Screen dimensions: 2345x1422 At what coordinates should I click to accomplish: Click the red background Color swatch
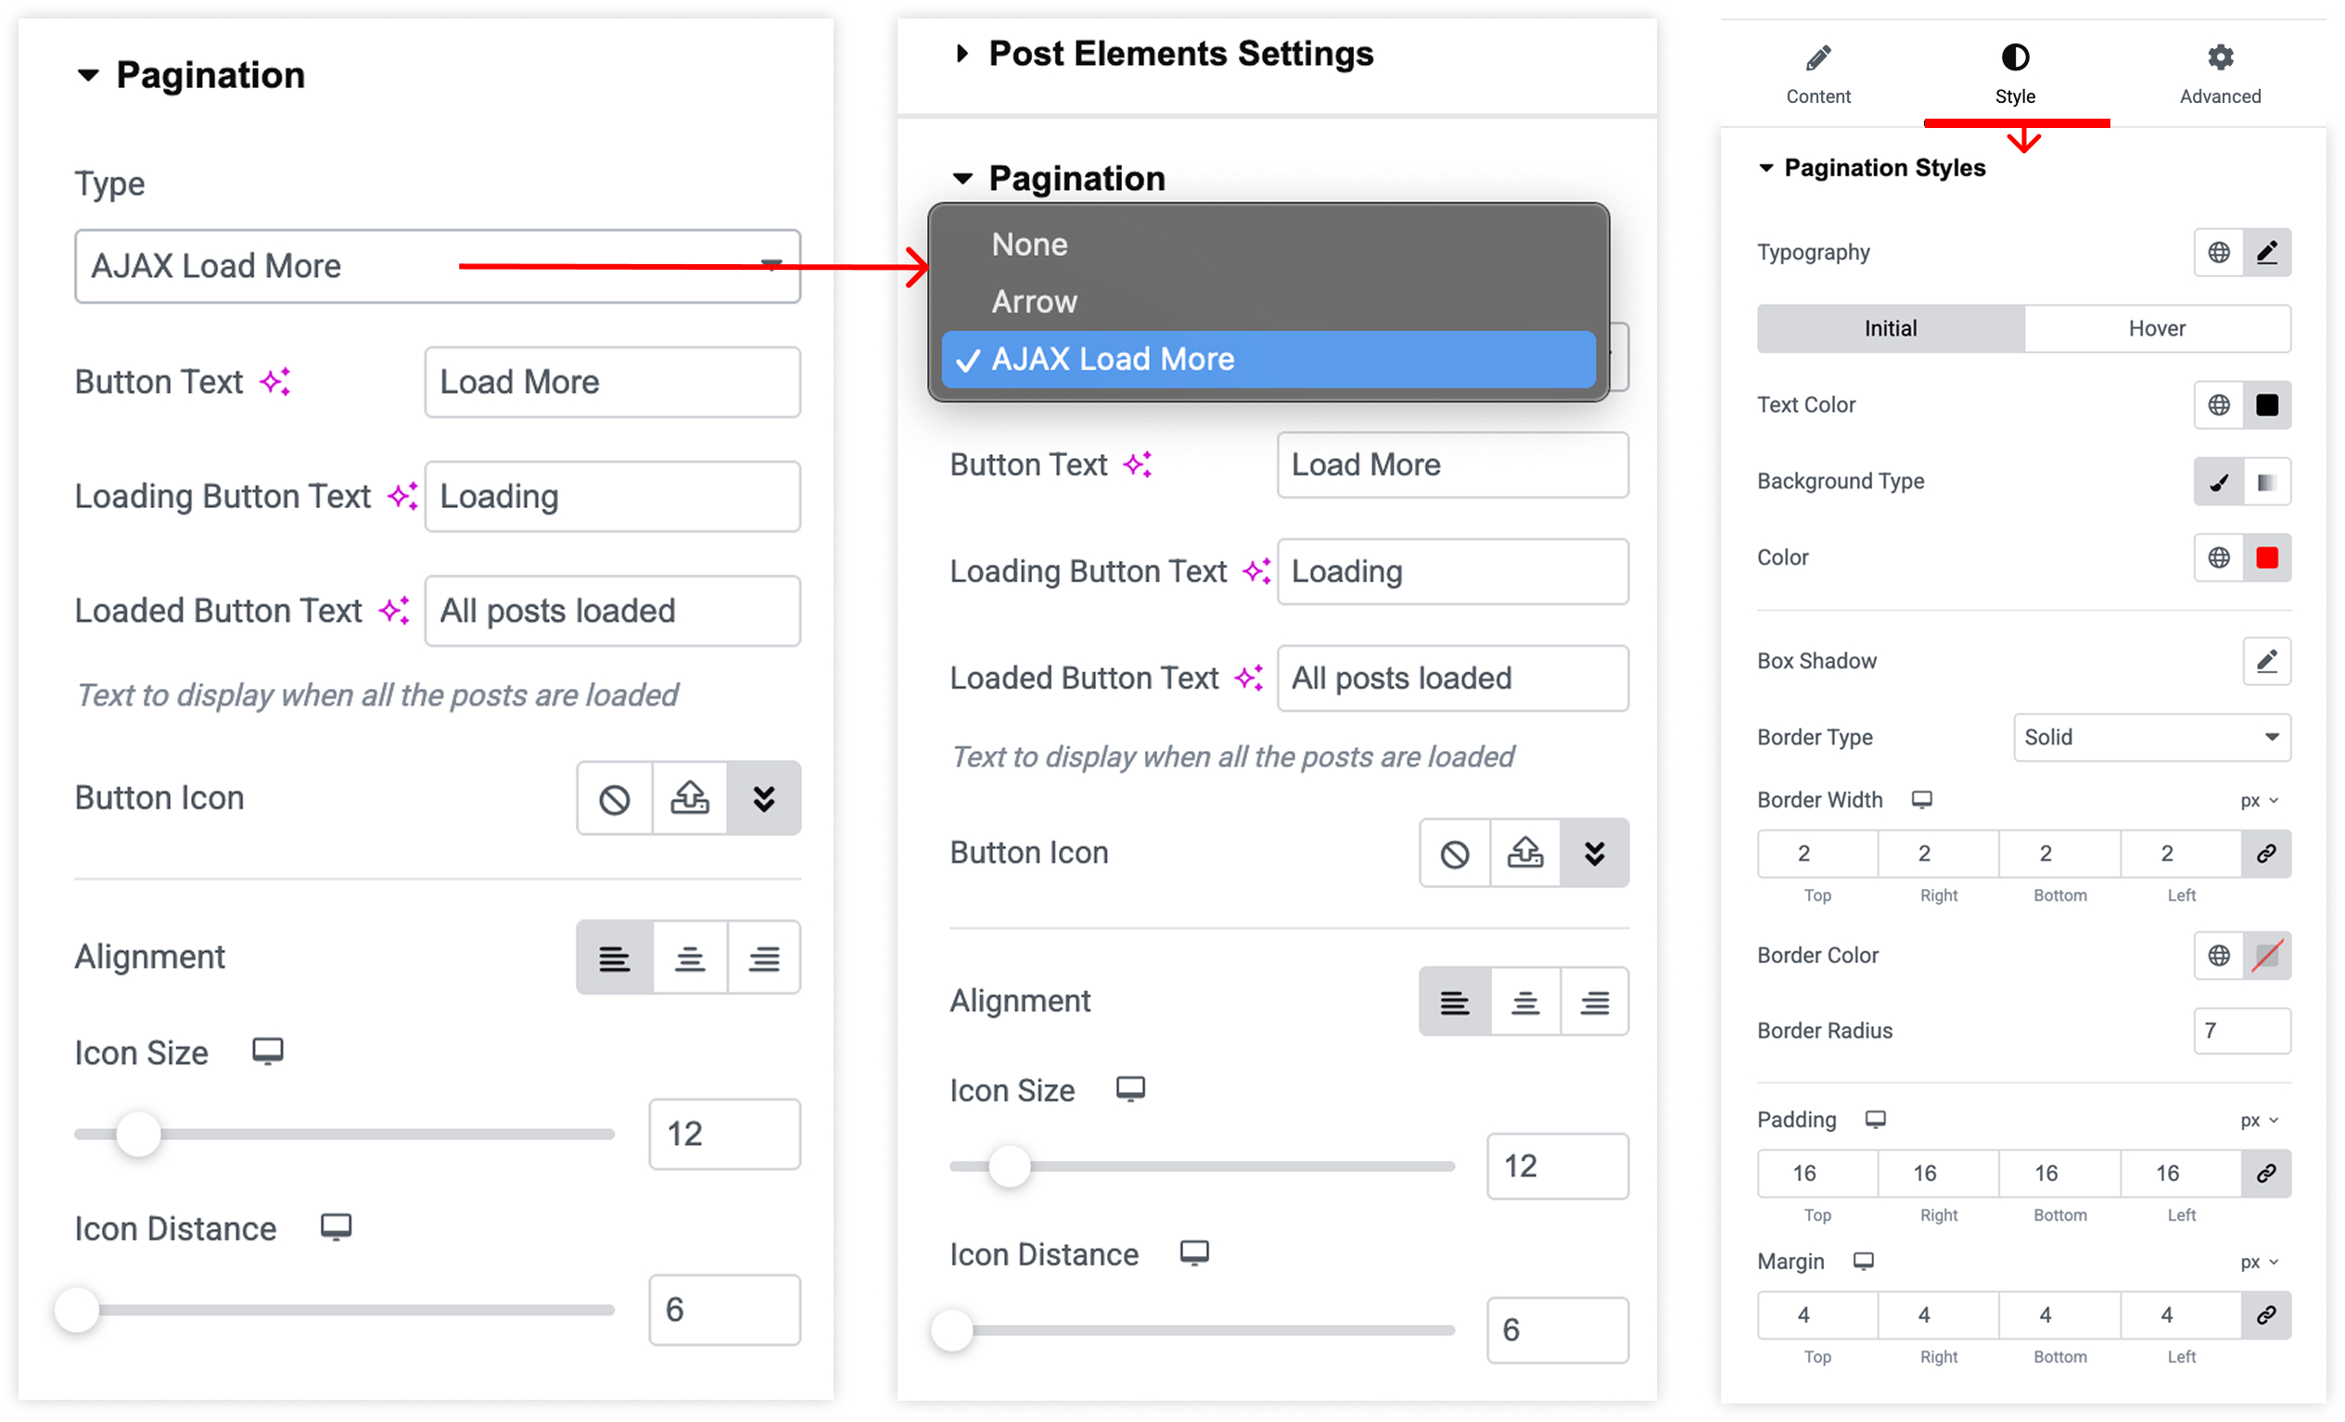(2266, 557)
